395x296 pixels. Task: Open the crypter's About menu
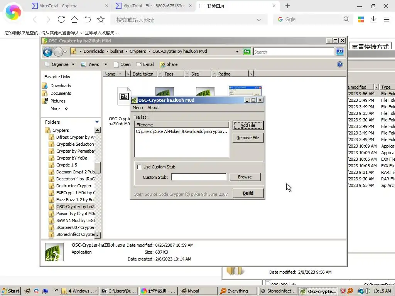(x=153, y=108)
